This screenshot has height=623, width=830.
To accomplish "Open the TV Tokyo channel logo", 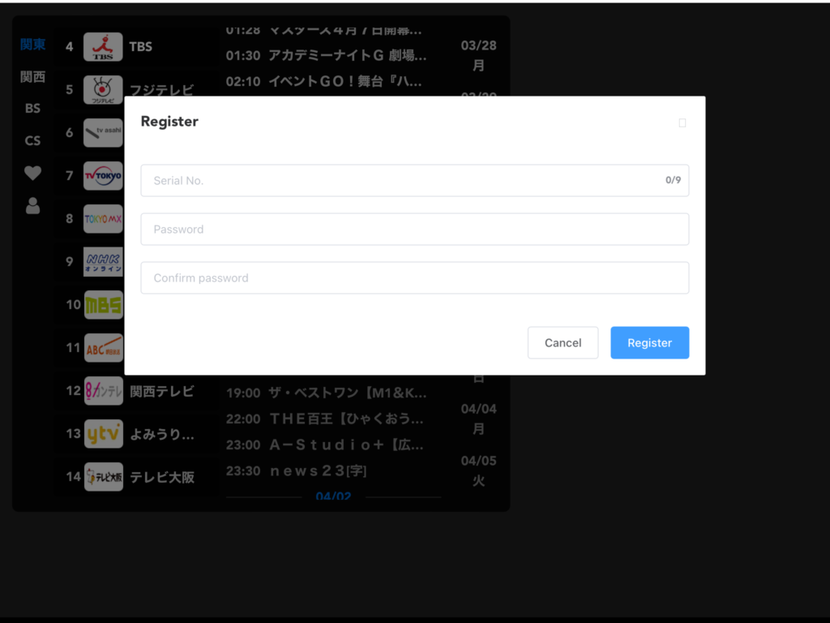I will [x=103, y=176].
